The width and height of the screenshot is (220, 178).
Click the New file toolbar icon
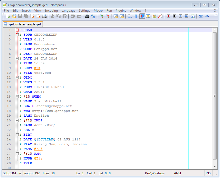pos(8,16)
